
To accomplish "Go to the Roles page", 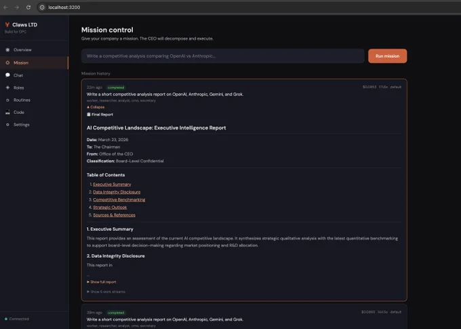I will pos(34,88).
